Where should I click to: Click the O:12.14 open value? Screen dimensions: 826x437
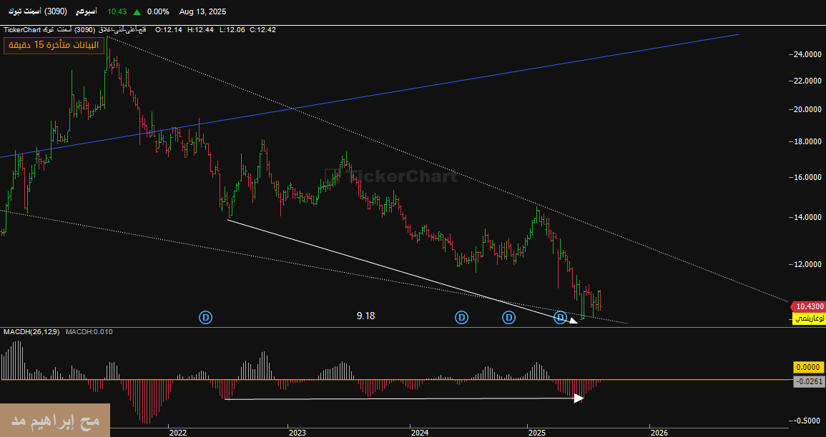[169, 30]
